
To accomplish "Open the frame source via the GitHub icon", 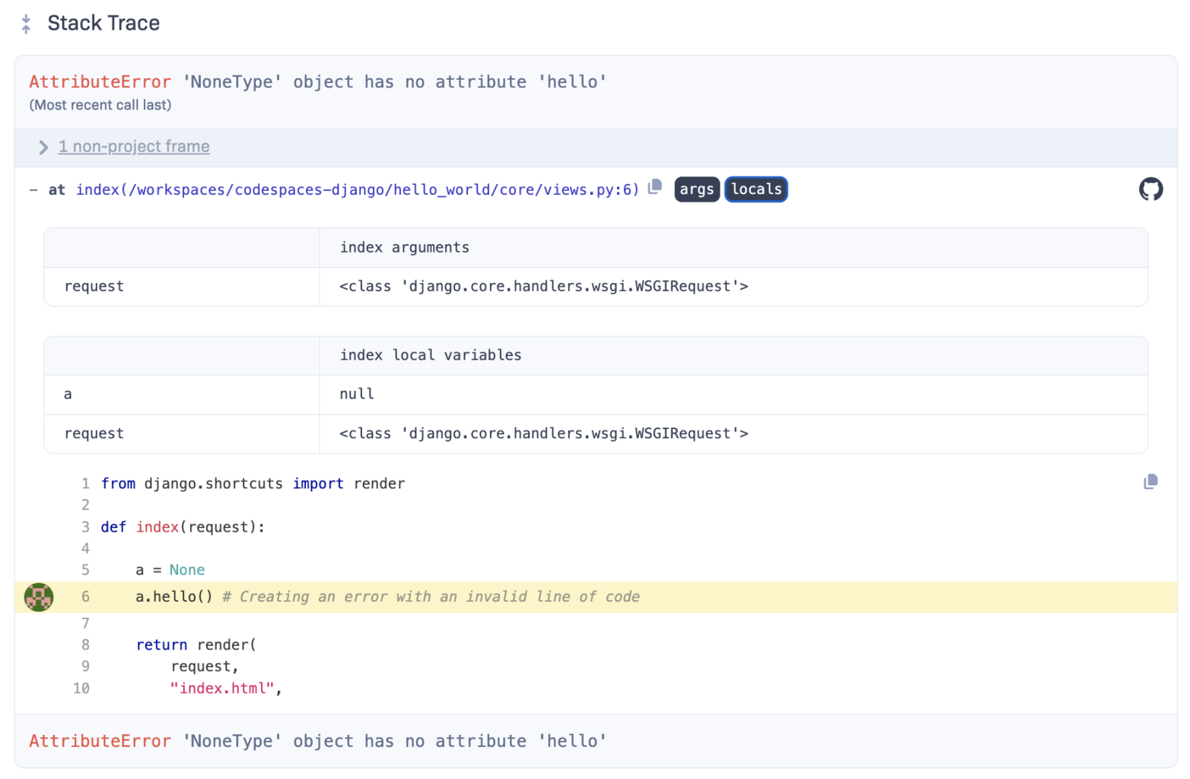I will click(x=1150, y=189).
